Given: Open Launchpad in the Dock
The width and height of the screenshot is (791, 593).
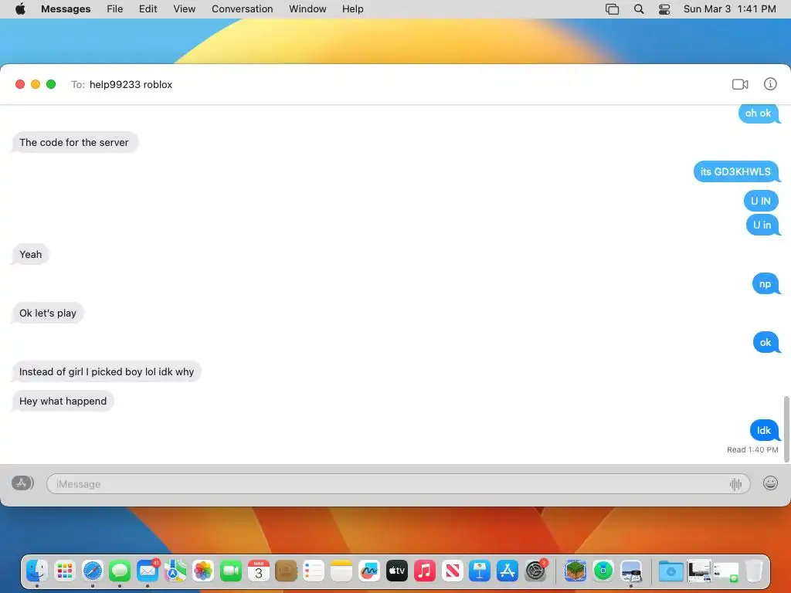Looking at the screenshot, I should click(x=65, y=571).
